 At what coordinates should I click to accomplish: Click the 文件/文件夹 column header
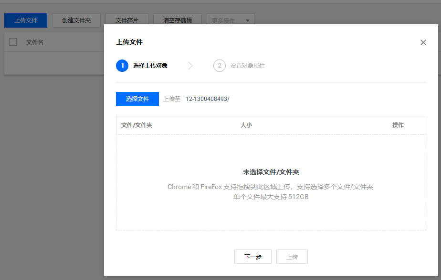coord(136,125)
